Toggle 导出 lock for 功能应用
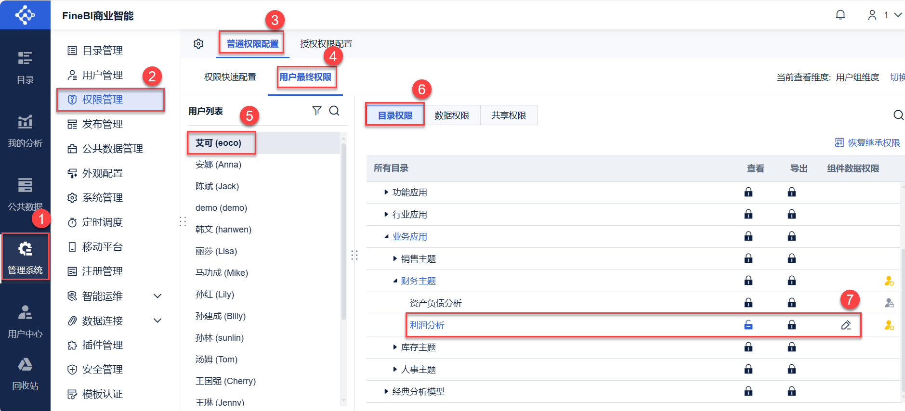The image size is (905, 411). (x=792, y=192)
